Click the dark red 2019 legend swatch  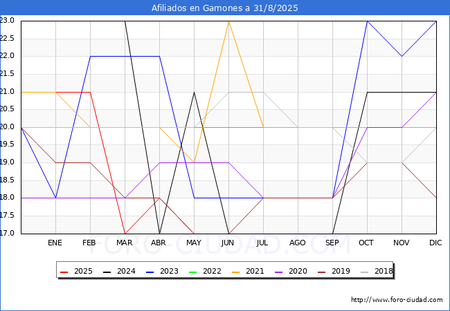click(x=322, y=272)
